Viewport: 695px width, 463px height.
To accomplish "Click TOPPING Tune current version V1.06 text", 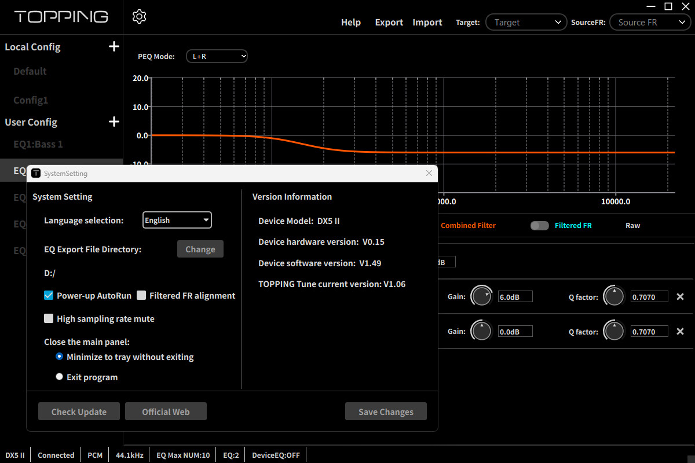I will 332,284.
